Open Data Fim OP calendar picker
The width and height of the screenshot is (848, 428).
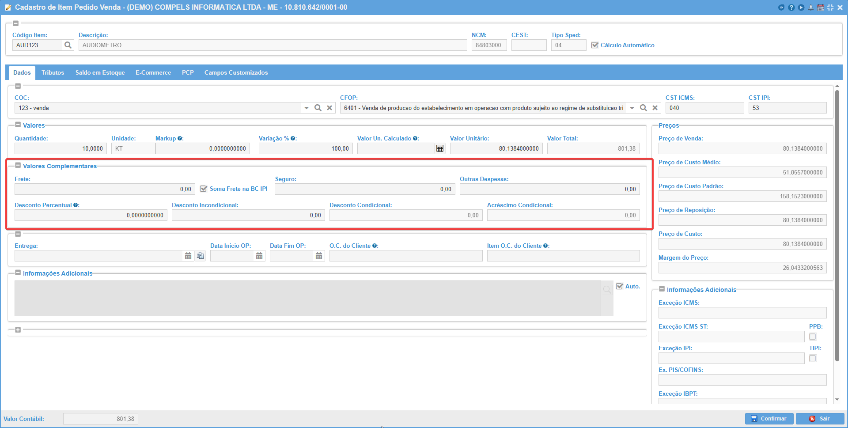click(319, 256)
